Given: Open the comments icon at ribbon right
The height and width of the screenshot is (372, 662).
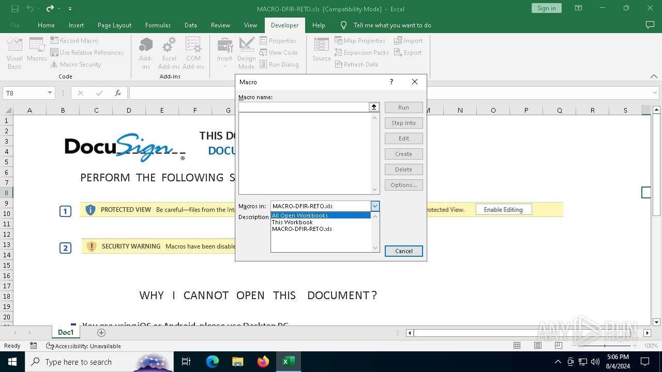Looking at the screenshot, I should tap(650, 25).
